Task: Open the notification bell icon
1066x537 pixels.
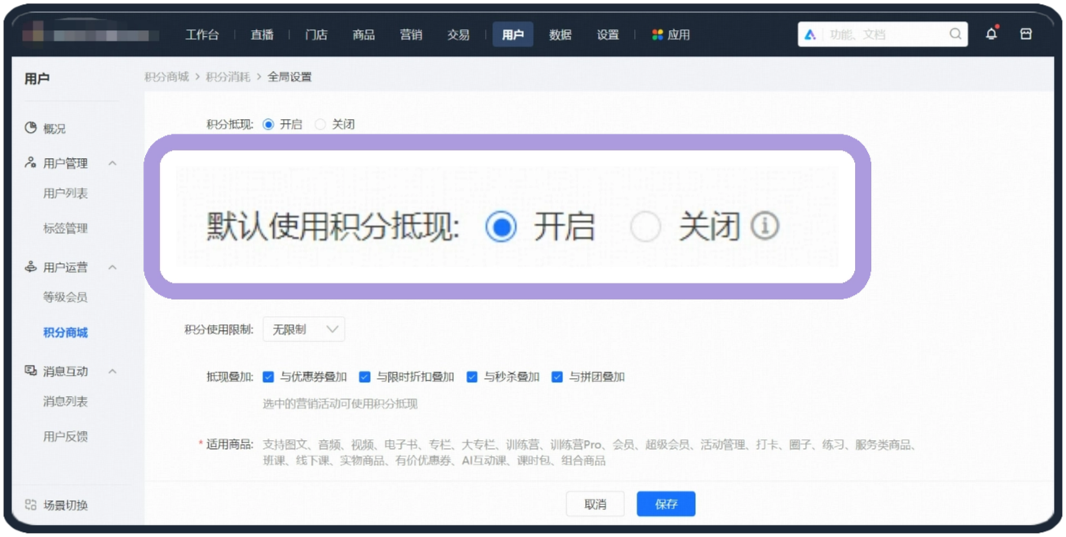Action: pos(991,33)
